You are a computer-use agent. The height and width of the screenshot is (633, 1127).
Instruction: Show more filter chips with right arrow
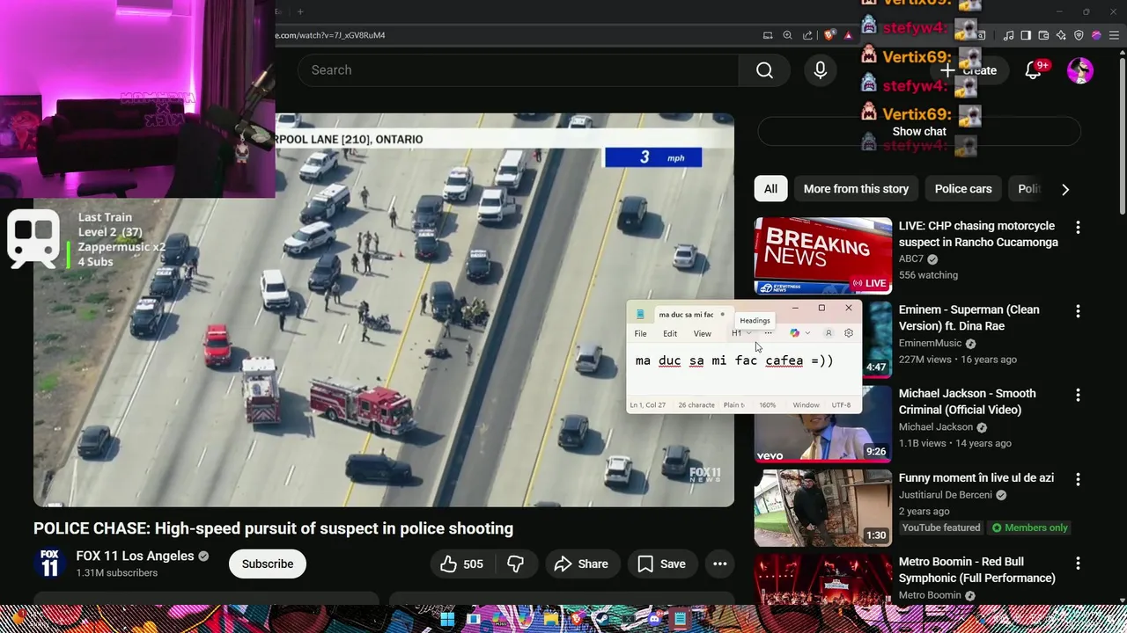[x=1065, y=189]
